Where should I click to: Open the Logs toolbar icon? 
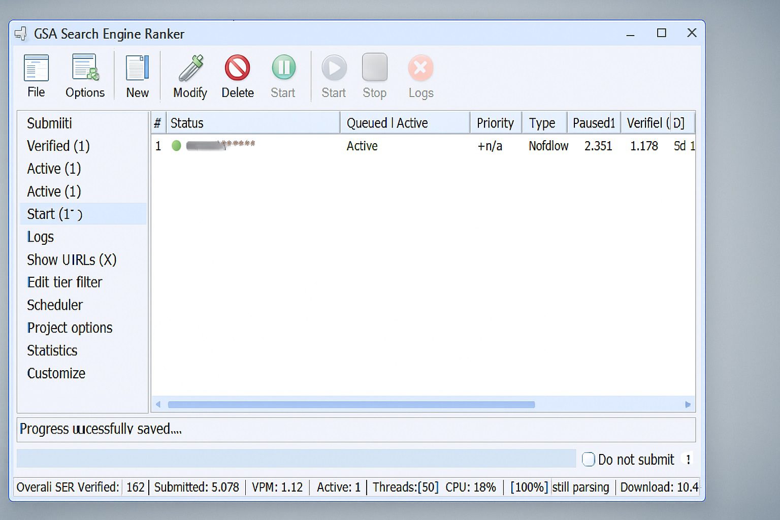pos(420,68)
